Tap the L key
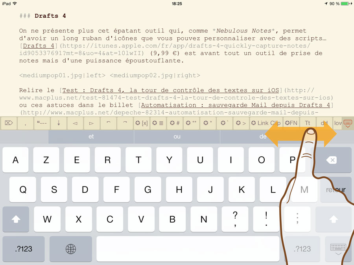The height and width of the screenshot is (265, 354). tap(273, 190)
